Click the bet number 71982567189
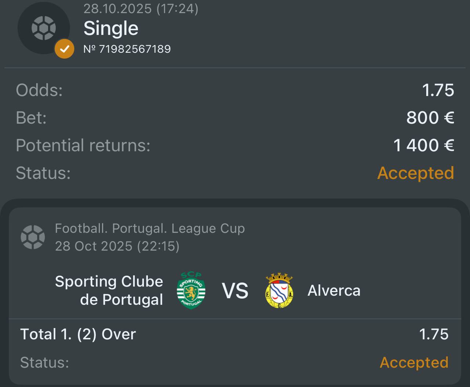The image size is (470, 387). coord(127,49)
